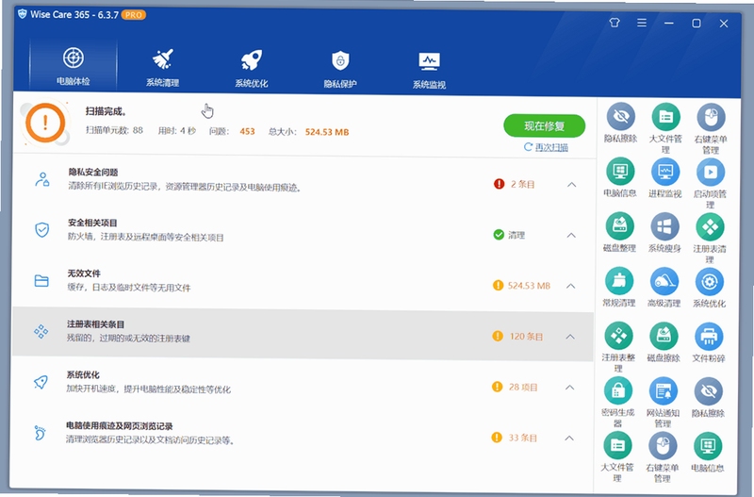Viewport: 754px width, 497px height.
Task: Click the rocket icon in the 系统优化 result row
Action: tap(41, 382)
